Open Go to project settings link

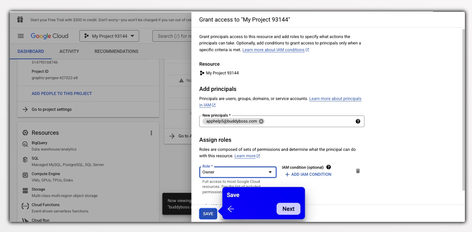point(52,109)
